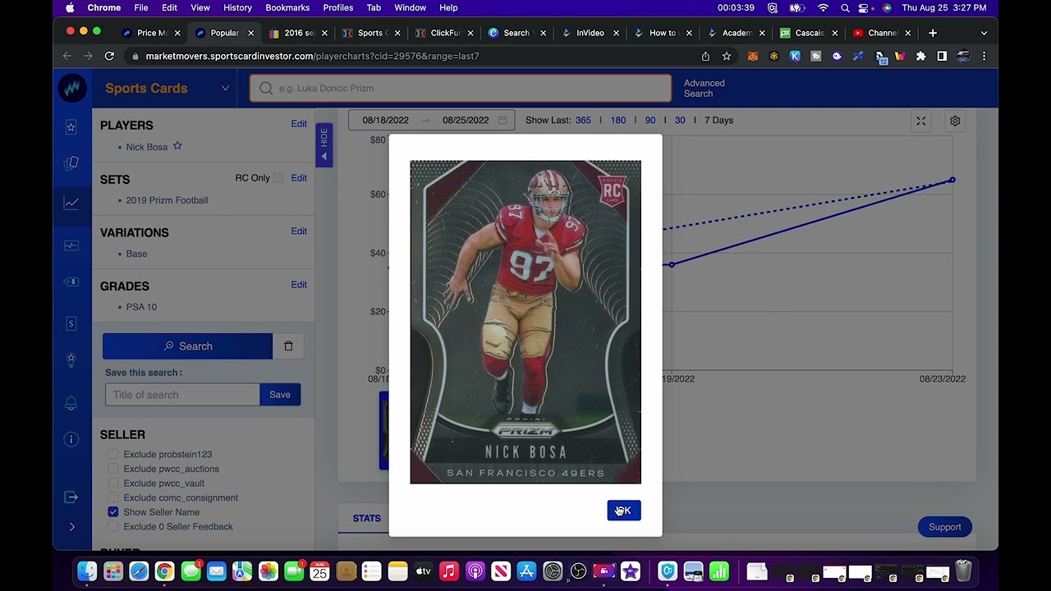The image size is (1051, 591).
Task: Open Music app in the Dock
Action: pos(448,571)
